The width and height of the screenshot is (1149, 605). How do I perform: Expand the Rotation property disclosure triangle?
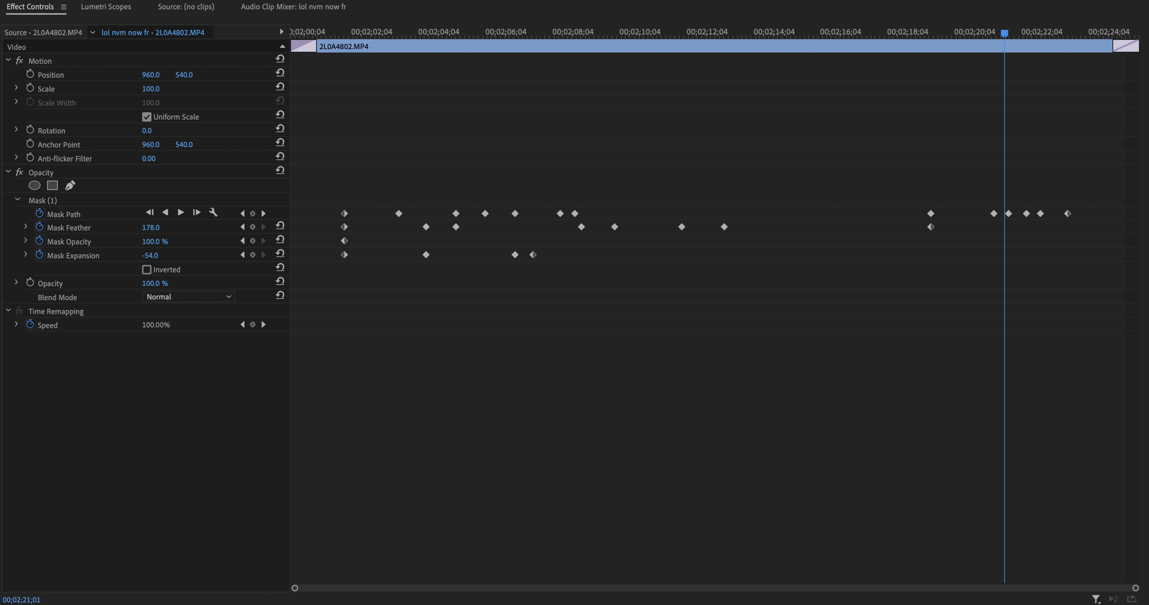(x=17, y=129)
